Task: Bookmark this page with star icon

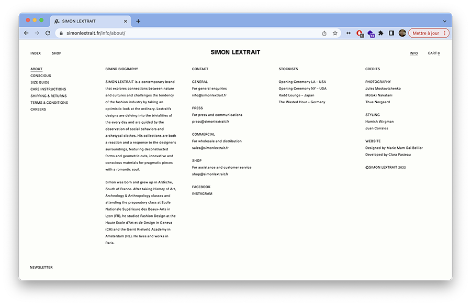Action: tap(335, 33)
